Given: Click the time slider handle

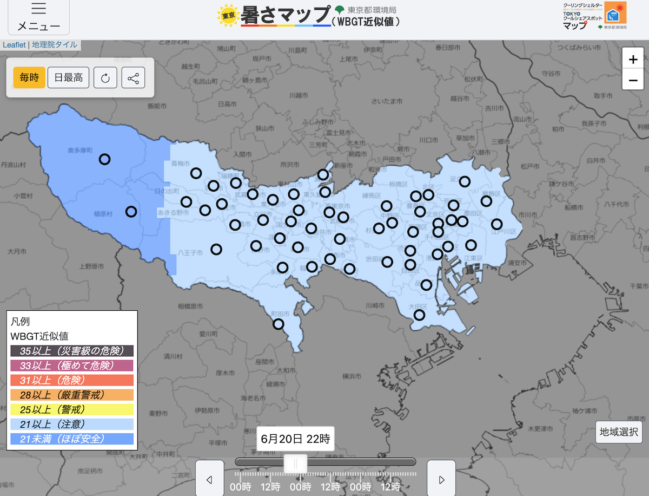Looking at the screenshot, I should [295, 464].
